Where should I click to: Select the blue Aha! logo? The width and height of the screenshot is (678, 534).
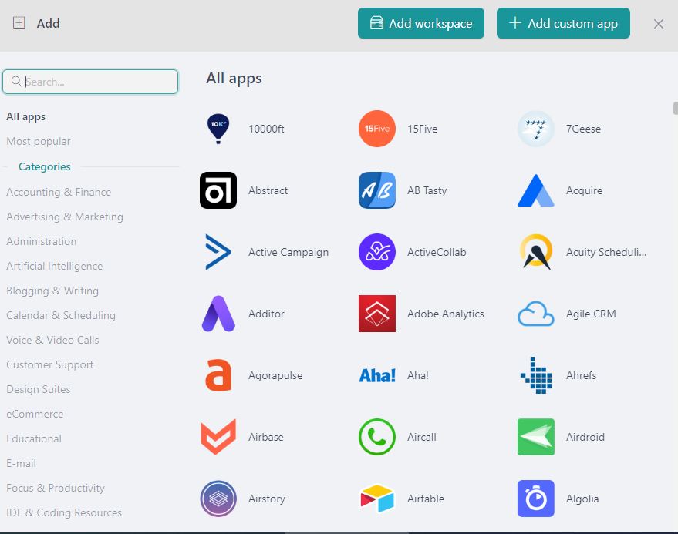[377, 375]
